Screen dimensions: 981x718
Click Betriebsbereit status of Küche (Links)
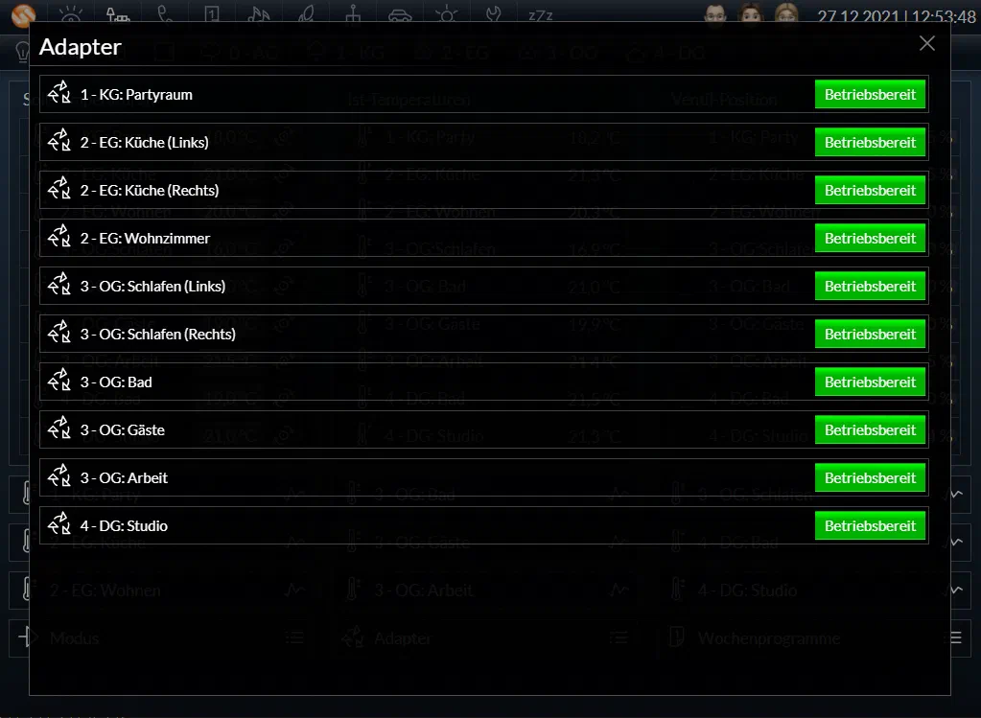click(x=870, y=142)
